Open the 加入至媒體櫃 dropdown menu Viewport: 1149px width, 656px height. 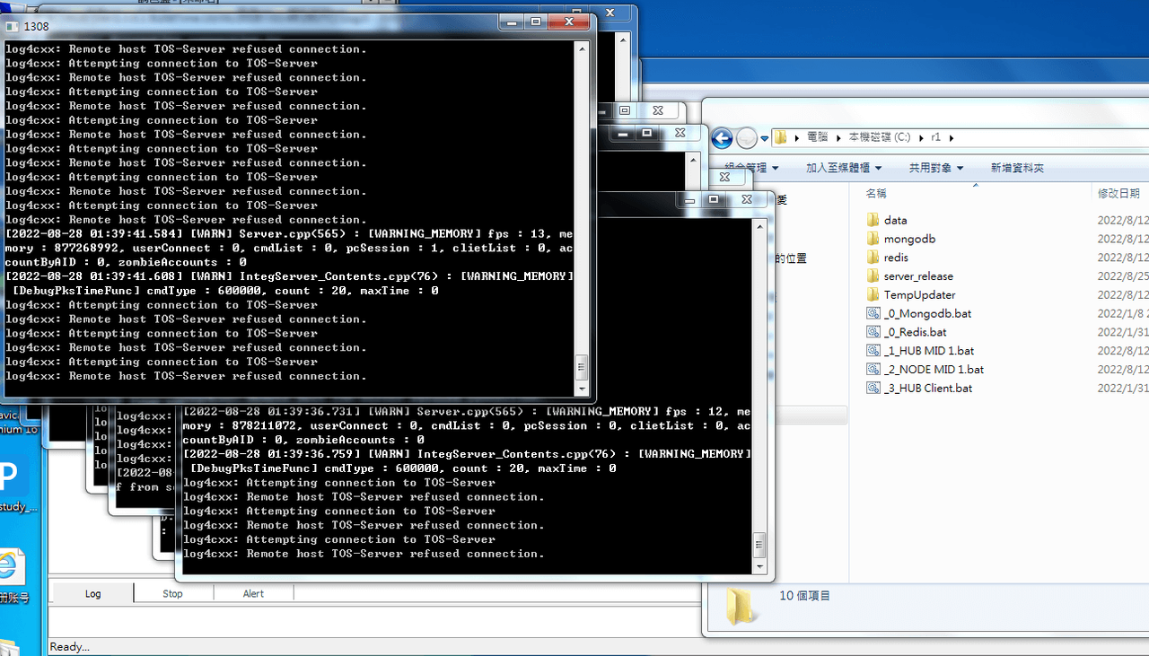pyautogui.click(x=844, y=168)
